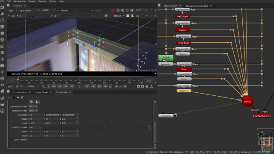Open the ToolSets wrench icon
This screenshot has height=154, width=274.
pos(2,98)
